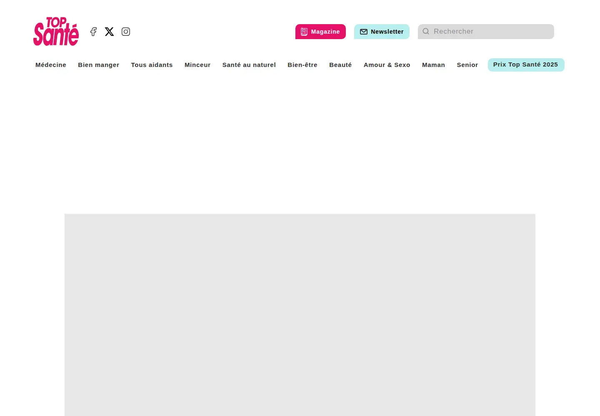The image size is (600, 416).
Task: Open the Beauté menu item
Action: coord(340,65)
